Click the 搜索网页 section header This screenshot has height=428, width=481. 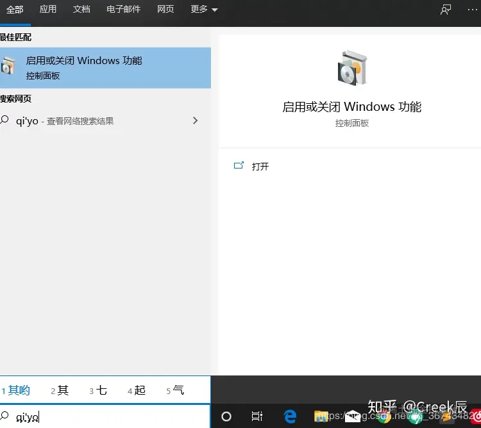pyautogui.click(x=15, y=99)
